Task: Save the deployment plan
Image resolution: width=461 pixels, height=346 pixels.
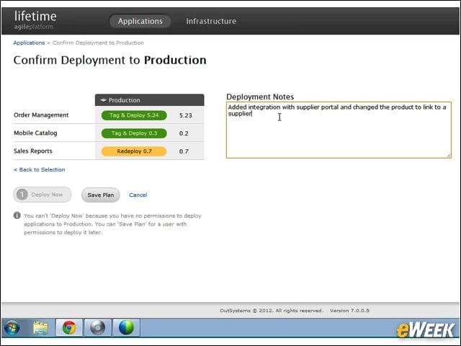Action: 101,195
